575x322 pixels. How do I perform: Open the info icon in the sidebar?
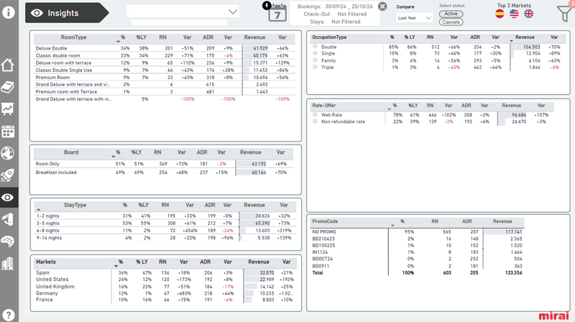click(9, 12)
